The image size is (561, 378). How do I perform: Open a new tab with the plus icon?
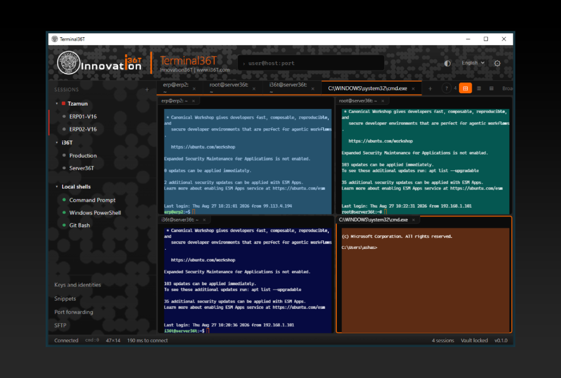tap(430, 89)
